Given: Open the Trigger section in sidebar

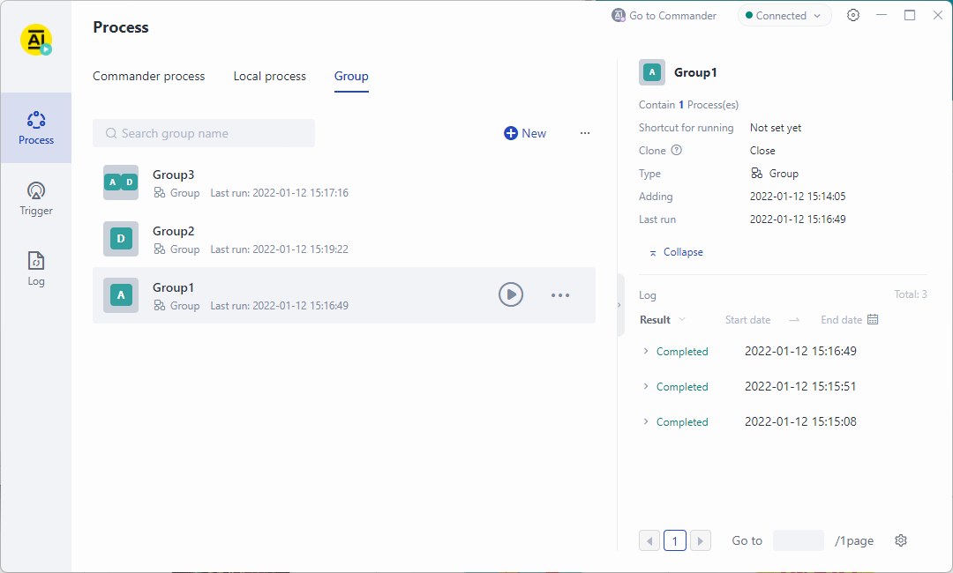Looking at the screenshot, I should [x=36, y=198].
